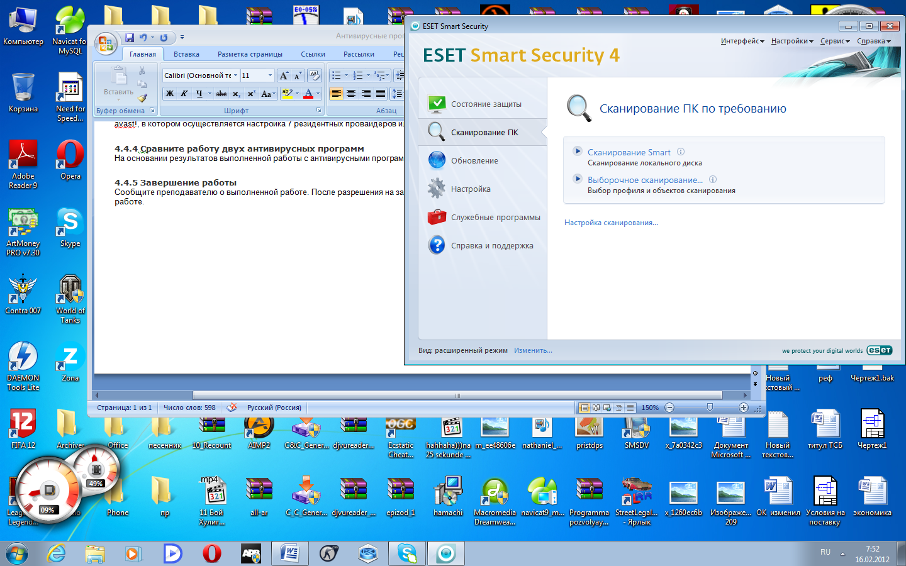Image resolution: width=906 pixels, height=566 pixels.
Task: Select Full Screen Reading view icon in Word's status bar
Action: pos(596,408)
